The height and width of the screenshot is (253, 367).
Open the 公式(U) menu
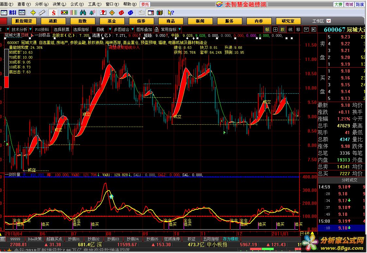click(x=77, y=4)
